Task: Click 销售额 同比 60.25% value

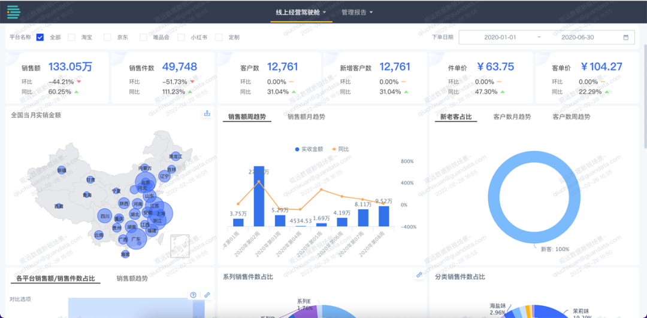Action: [60, 91]
